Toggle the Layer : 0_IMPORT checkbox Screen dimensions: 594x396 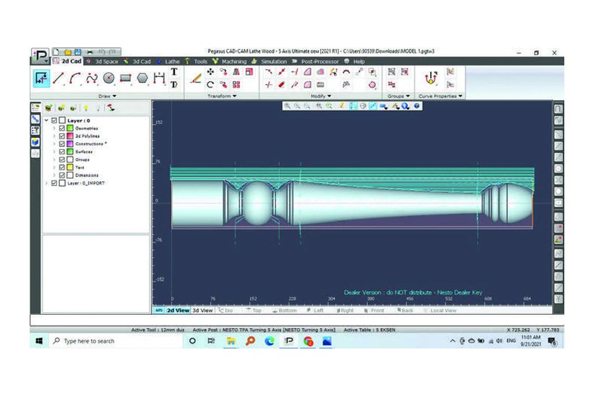pyautogui.click(x=54, y=183)
